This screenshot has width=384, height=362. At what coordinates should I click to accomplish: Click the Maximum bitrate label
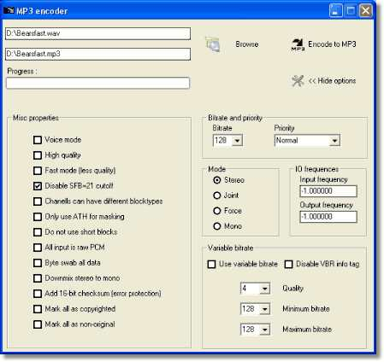307,330
